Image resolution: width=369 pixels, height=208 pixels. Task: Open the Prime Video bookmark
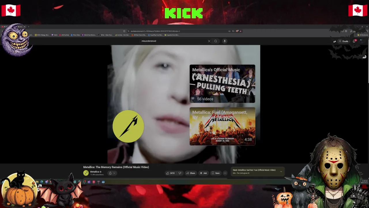(x=76, y=35)
